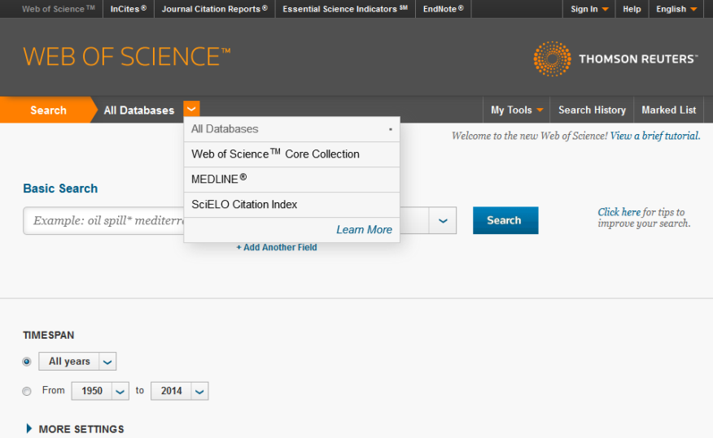Click the orange Search tab
This screenshot has height=438, width=713.
coord(48,110)
